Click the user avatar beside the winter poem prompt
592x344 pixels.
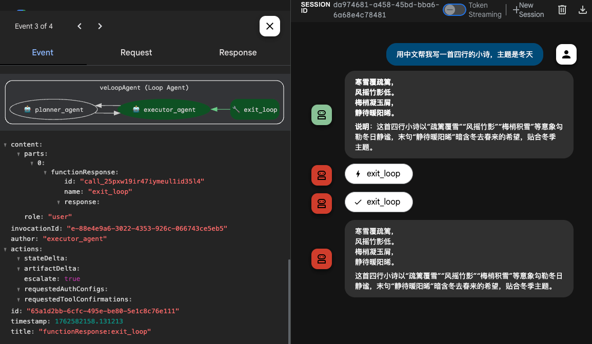pyautogui.click(x=566, y=54)
